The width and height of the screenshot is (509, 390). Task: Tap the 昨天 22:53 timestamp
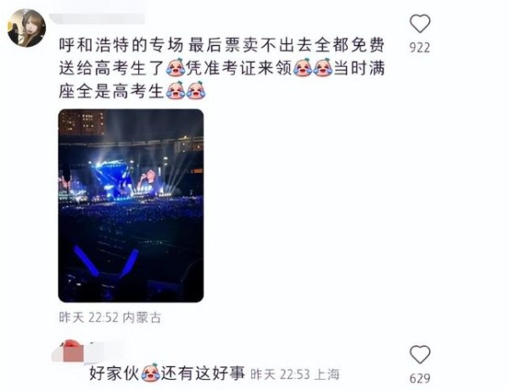tap(280, 375)
